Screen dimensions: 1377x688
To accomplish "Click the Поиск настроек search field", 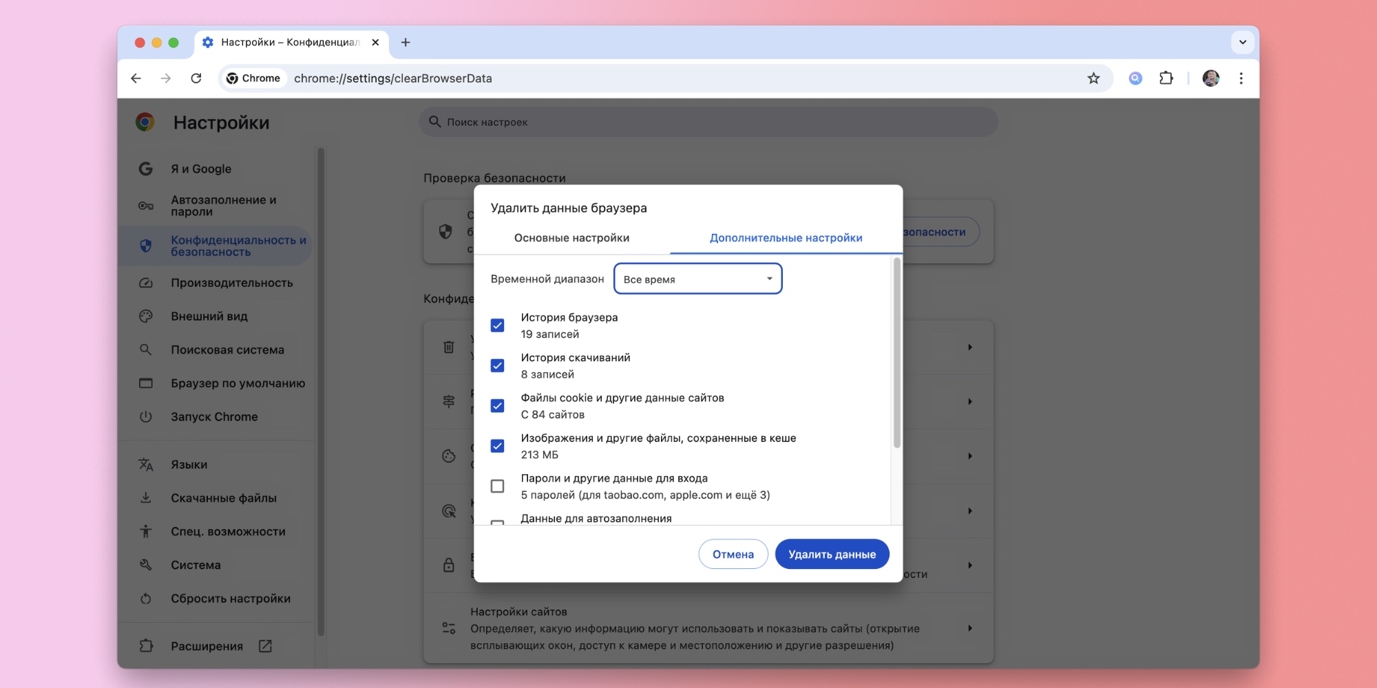I will tap(709, 122).
